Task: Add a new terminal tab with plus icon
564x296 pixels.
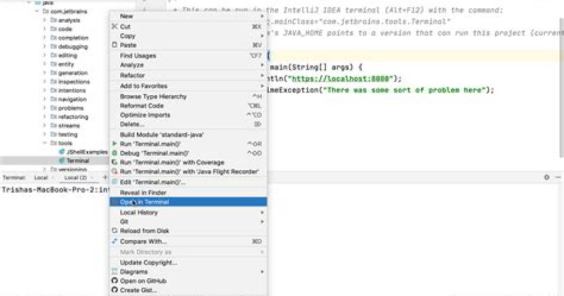Action: [105, 177]
